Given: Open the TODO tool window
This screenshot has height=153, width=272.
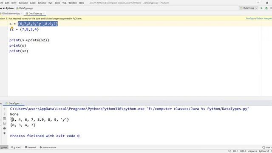Looking at the screenshot, I should pos(16,147).
